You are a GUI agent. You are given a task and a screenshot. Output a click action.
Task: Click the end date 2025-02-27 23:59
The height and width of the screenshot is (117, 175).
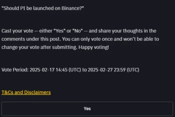pyautogui.click(x=107, y=70)
